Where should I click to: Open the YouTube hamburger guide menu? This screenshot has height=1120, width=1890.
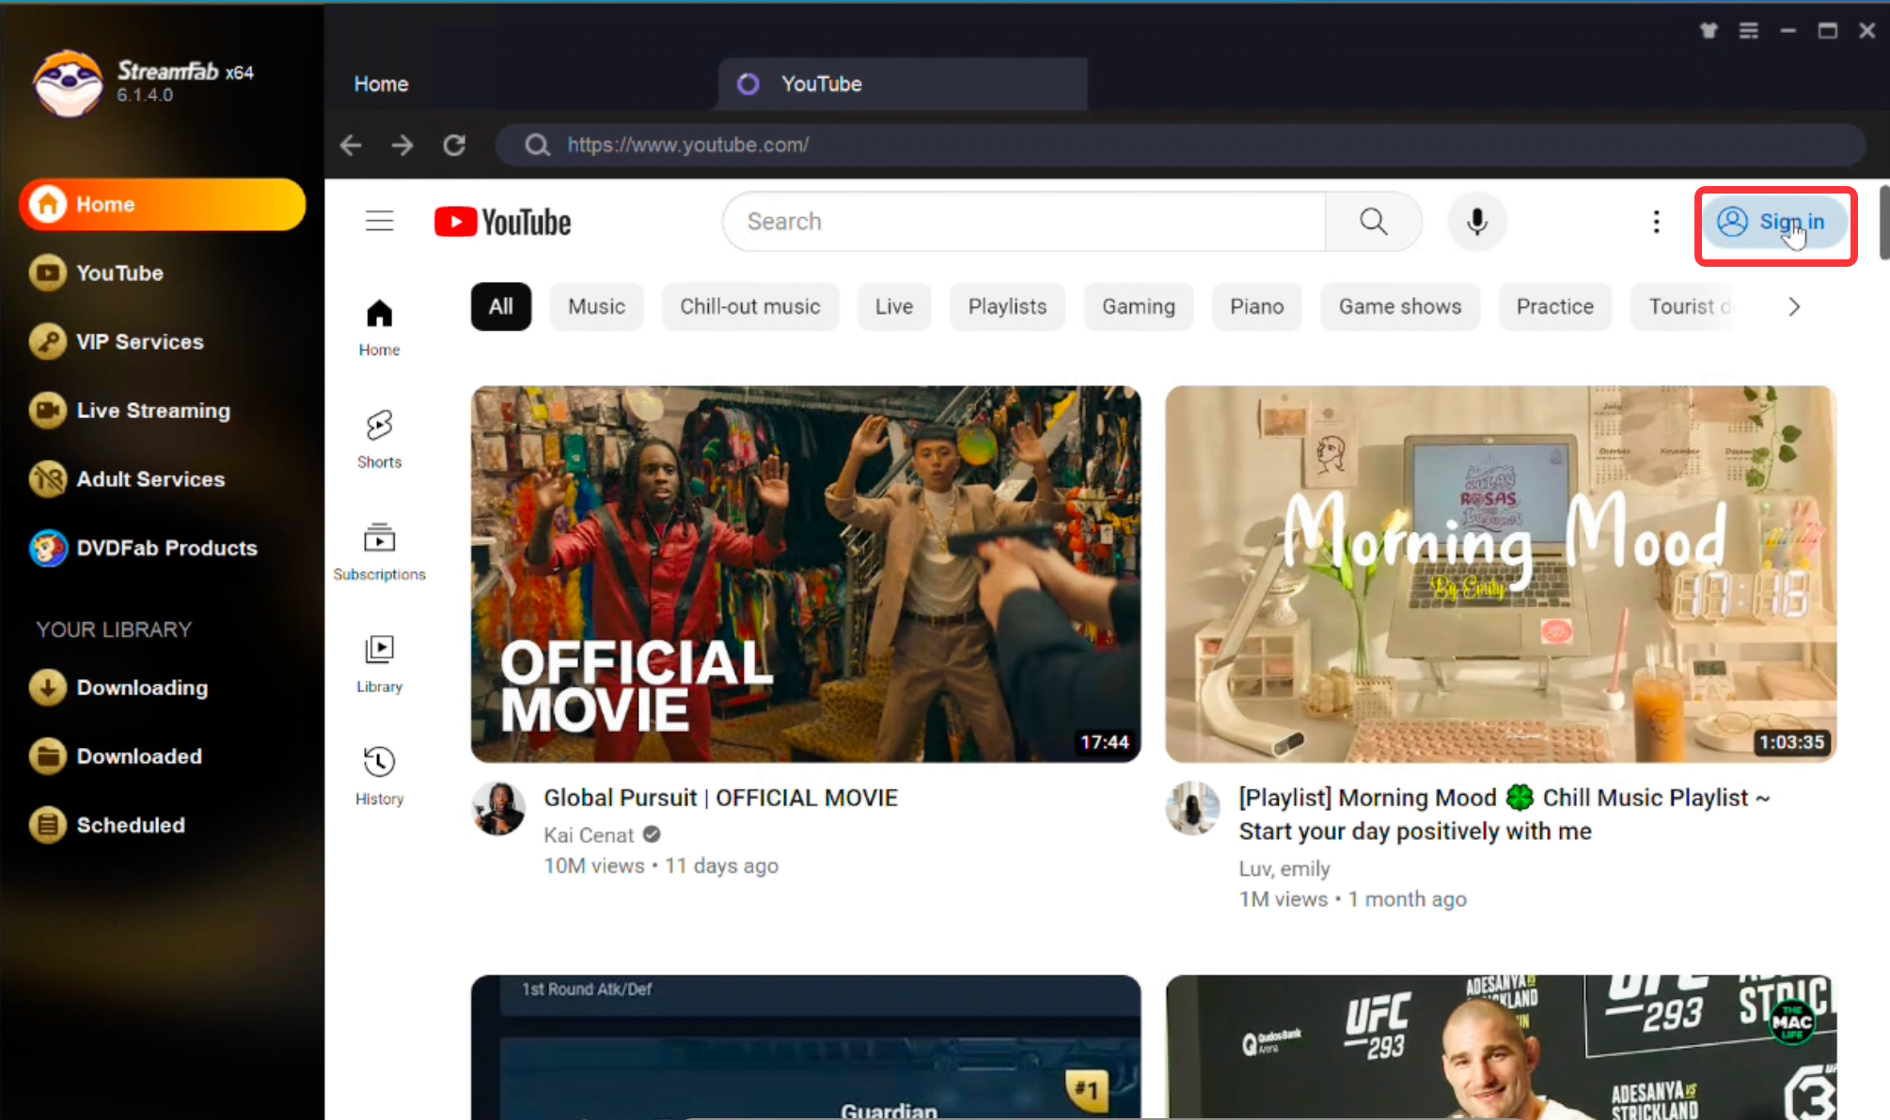tap(380, 221)
